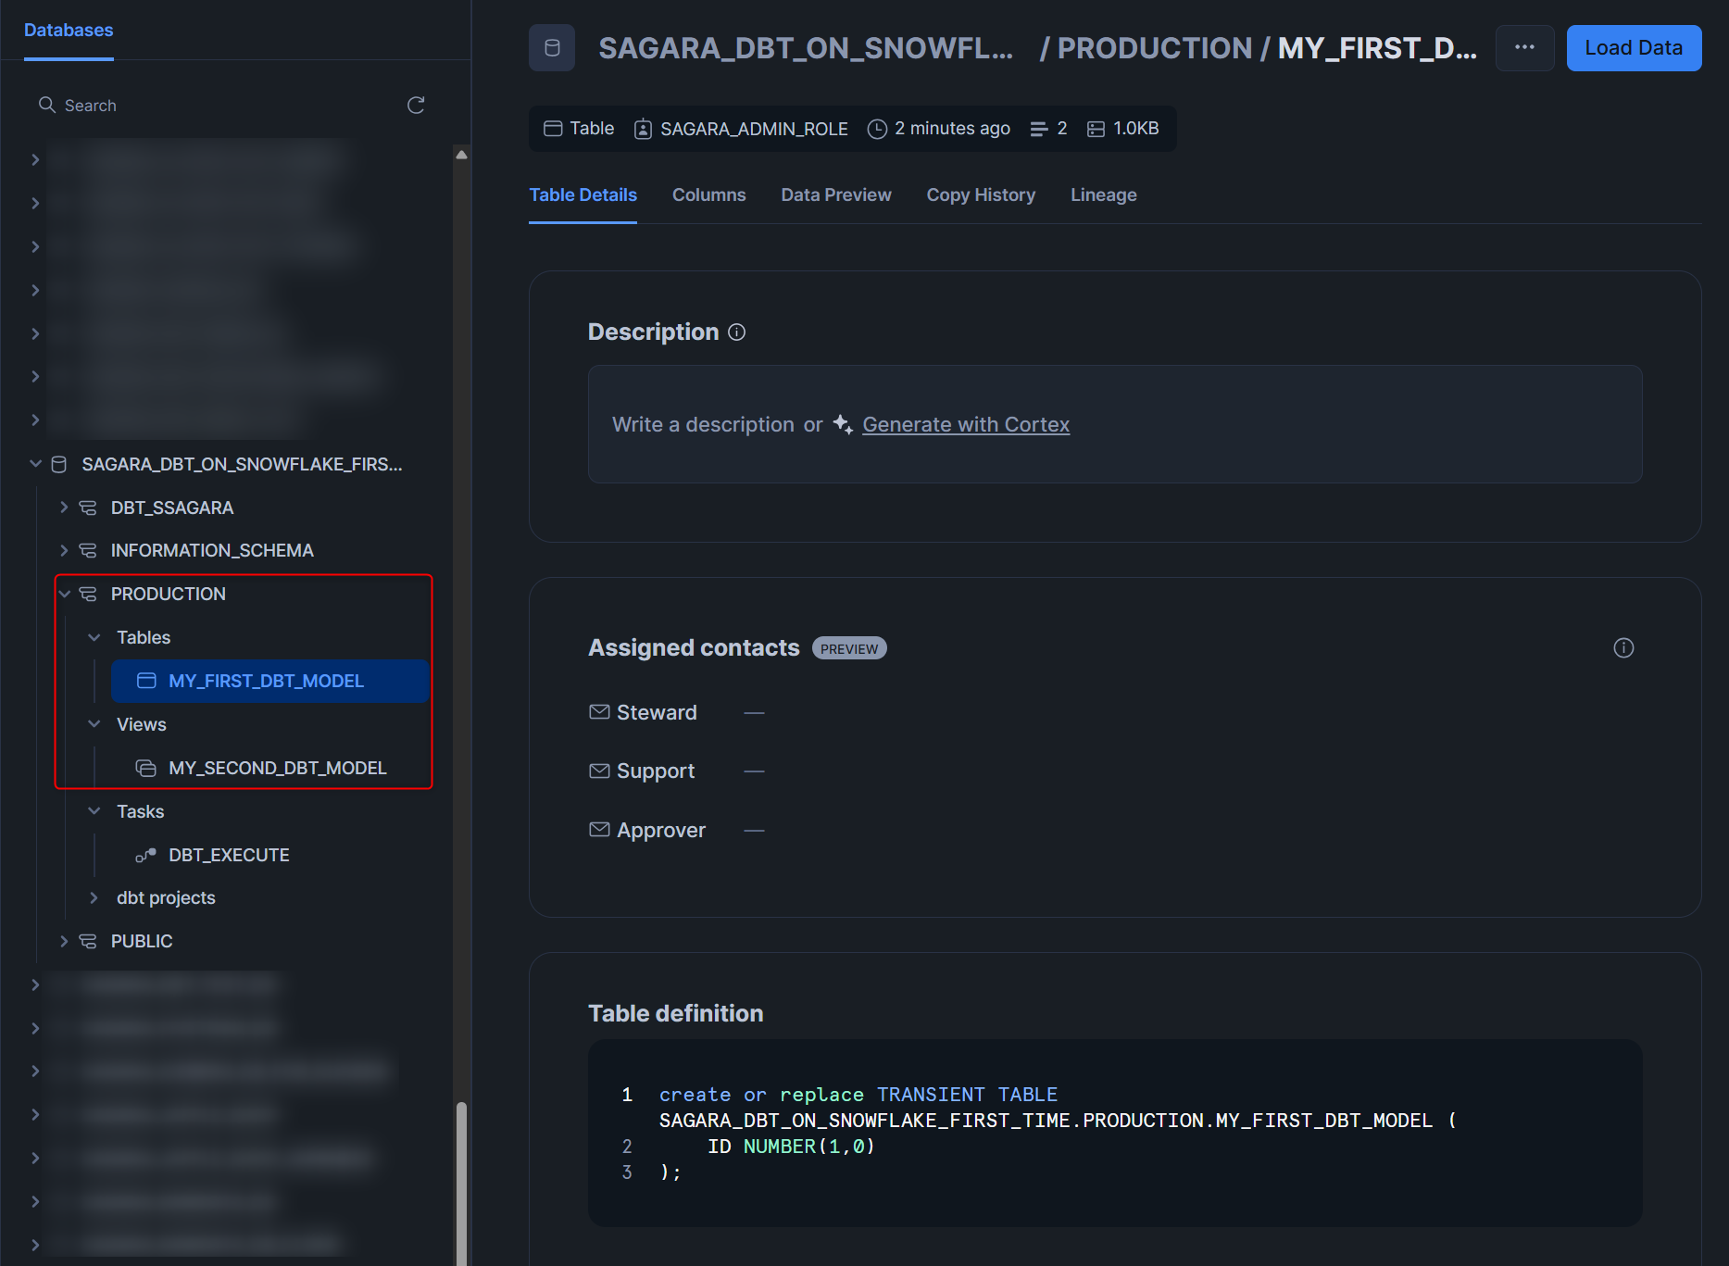Expand the dbt projects group
This screenshot has height=1266, width=1729.
[94, 898]
